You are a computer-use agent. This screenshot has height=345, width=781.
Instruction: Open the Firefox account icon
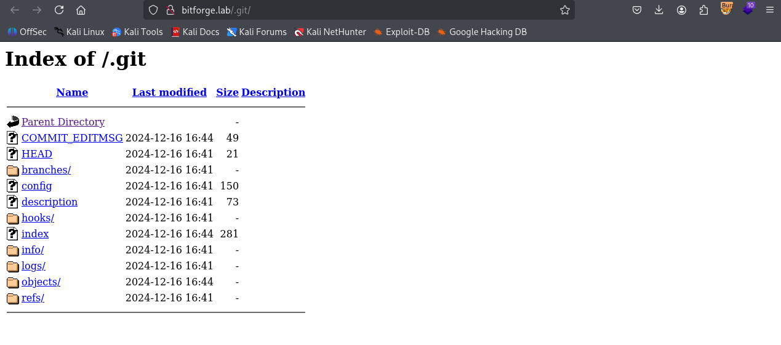681,10
